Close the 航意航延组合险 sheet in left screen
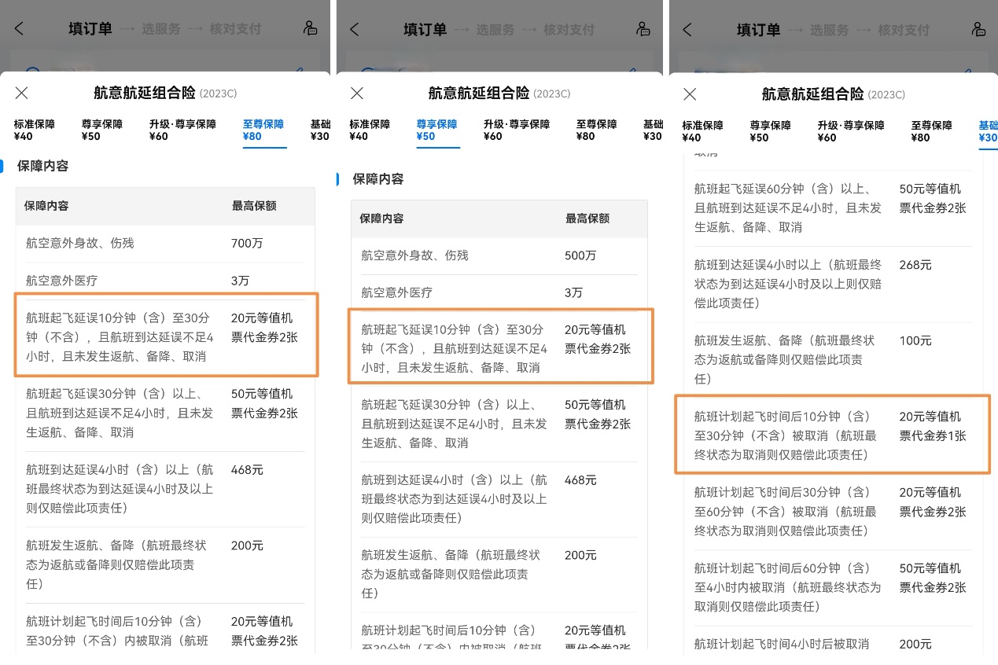This screenshot has width=998, height=665. pyautogui.click(x=22, y=94)
